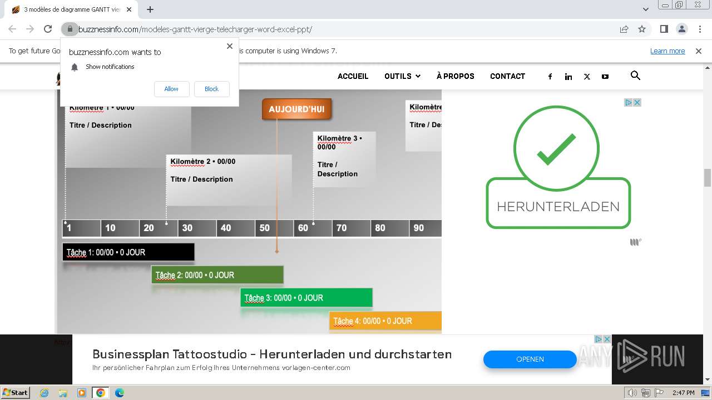Click the OPENEN button in banner ad
The height and width of the screenshot is (400, 712).
point(530,359)
